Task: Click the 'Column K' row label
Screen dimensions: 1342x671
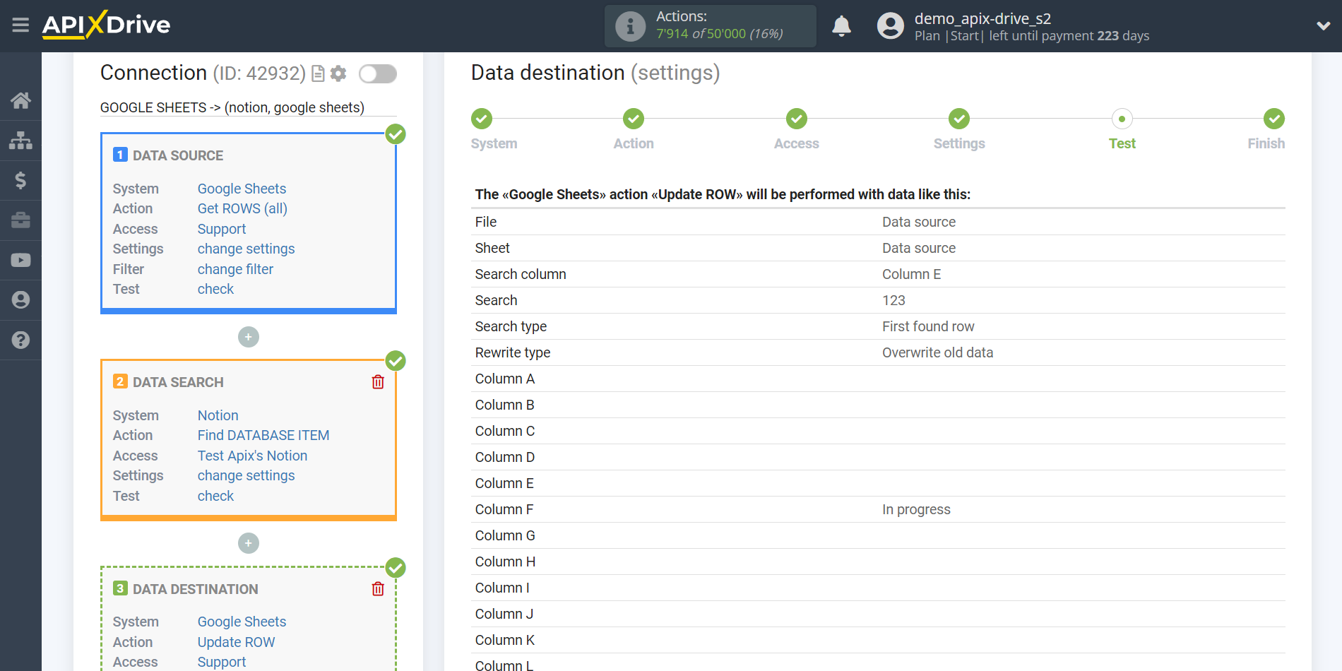Action: click(x=505, y=640)
